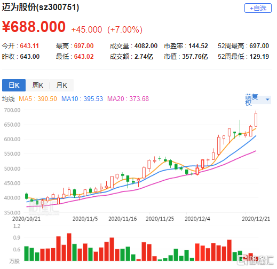Click the 均线 label
Image resolution: width=277 pixels, height=269 pixels.
(8, 99)
